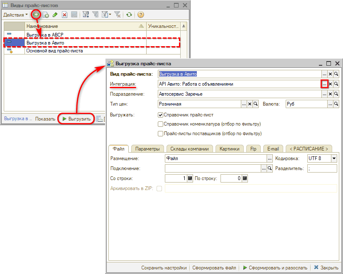The height and width of the screenshot is (274, 343).
Task: Enable Справочник номенклатура (отбор по фильтру) checkbox
Action: coord(161,124)
